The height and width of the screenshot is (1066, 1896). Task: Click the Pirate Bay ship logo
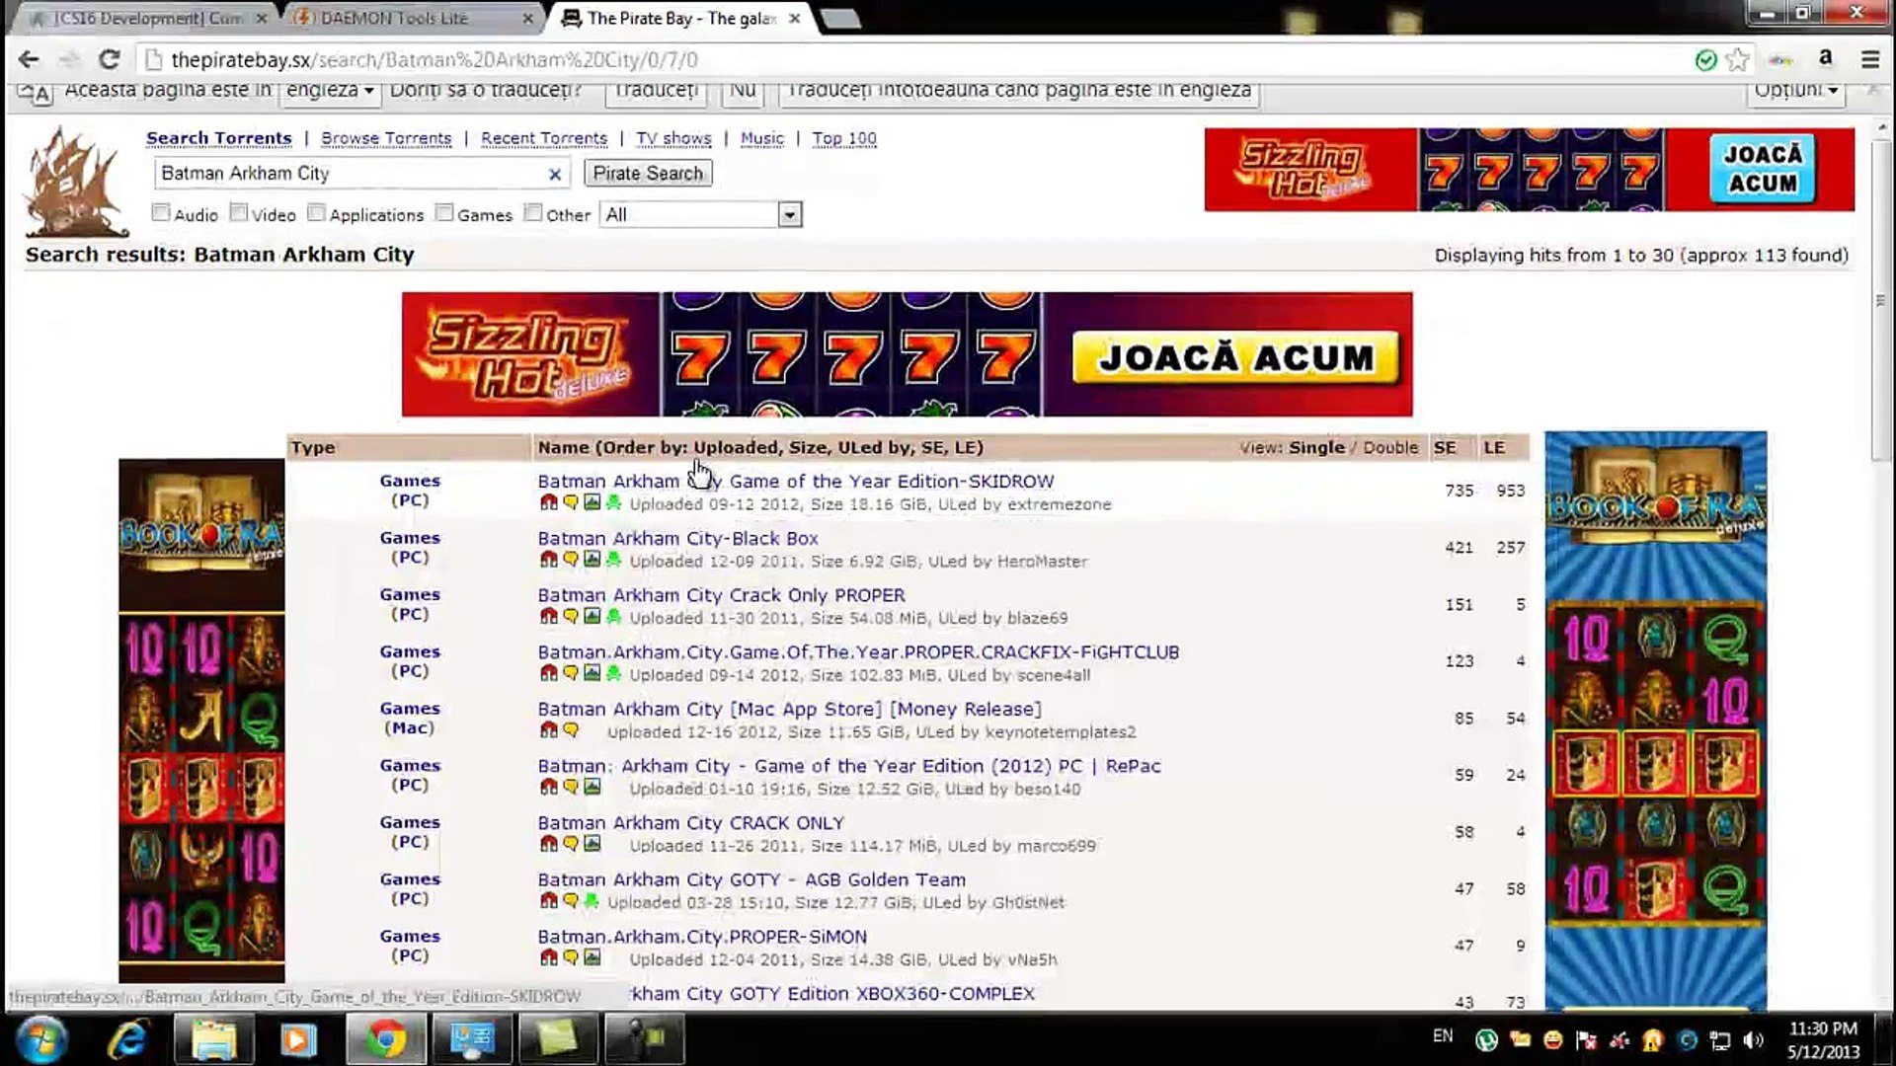[x=77, y=183]
